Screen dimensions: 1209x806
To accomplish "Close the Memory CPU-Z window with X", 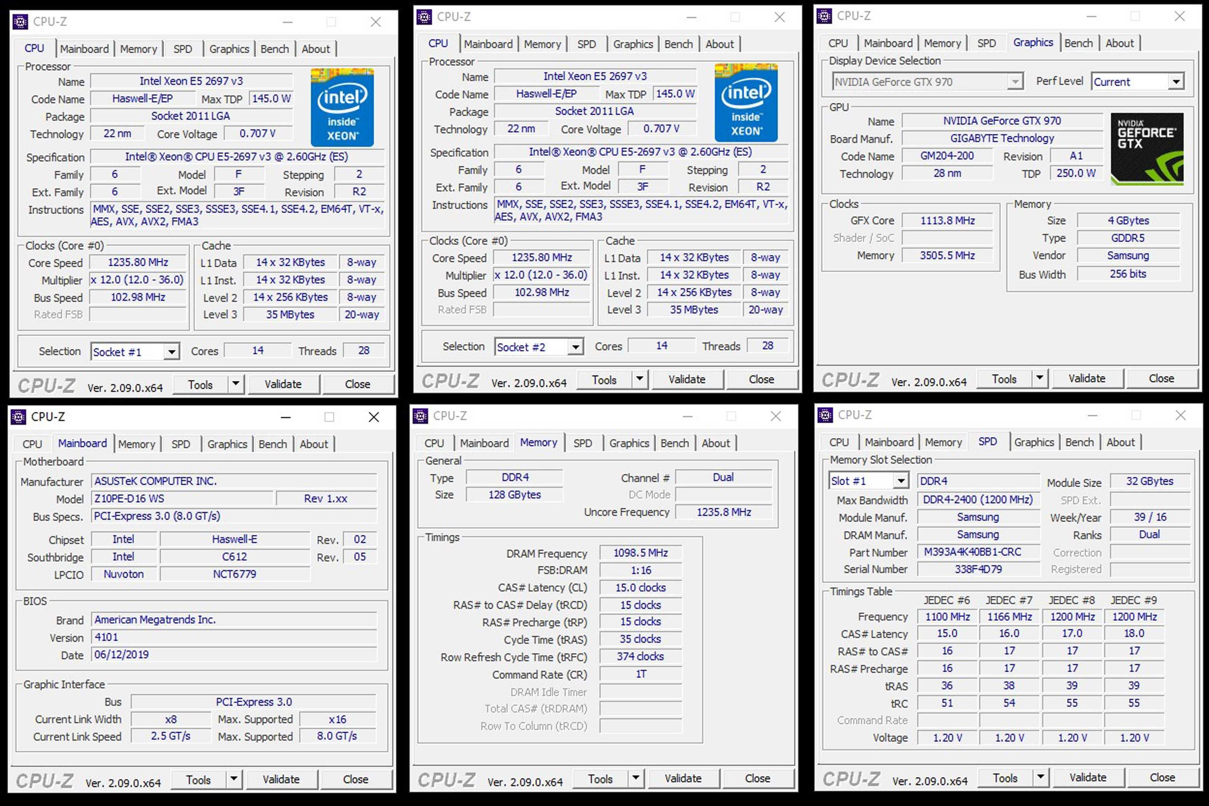I will (776, 416).
